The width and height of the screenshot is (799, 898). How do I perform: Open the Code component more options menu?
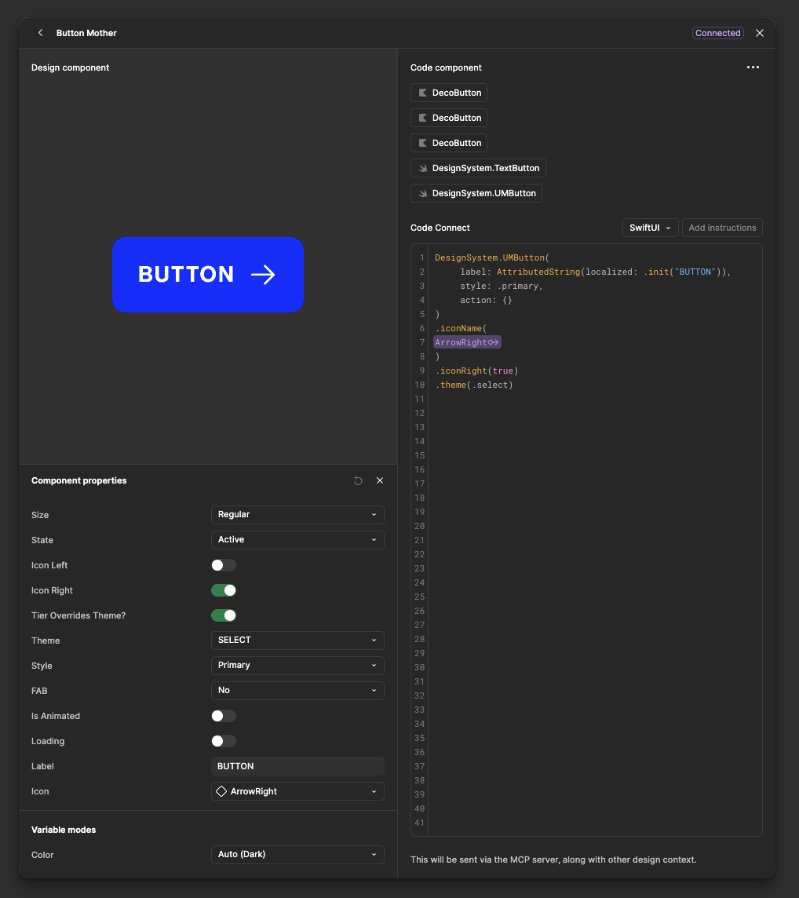click(753, 68)
